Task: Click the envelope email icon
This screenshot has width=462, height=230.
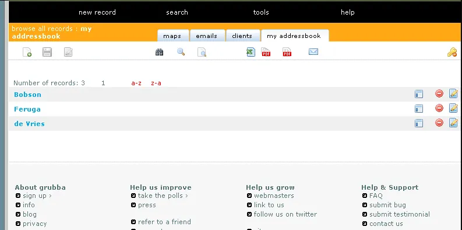Action: tap(313, 52)
